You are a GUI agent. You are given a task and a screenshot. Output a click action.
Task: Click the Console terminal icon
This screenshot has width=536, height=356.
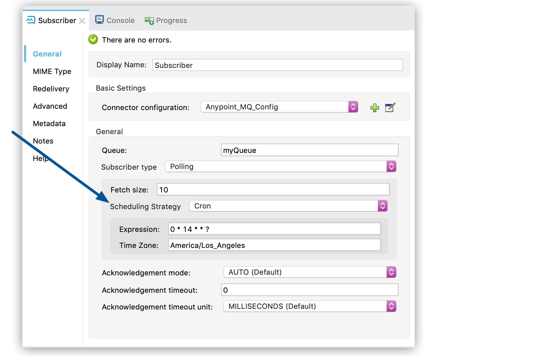point(99,20)
